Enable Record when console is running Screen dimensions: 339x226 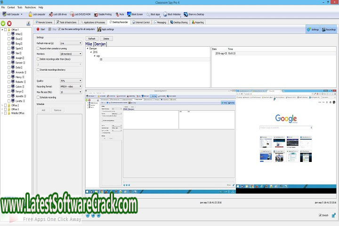click(x=38, y=48)
